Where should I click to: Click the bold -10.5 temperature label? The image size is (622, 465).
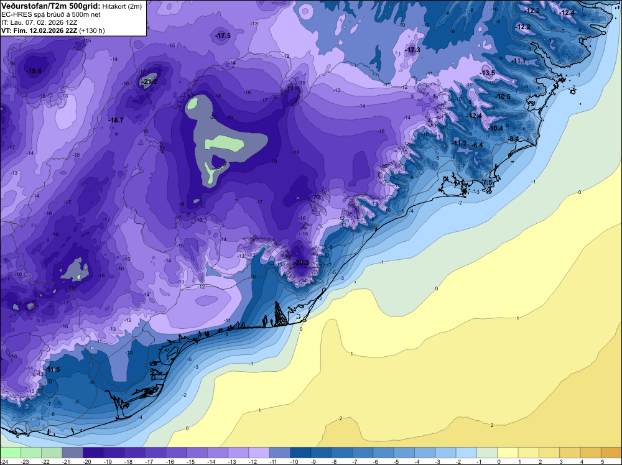(x=503, y=97)
